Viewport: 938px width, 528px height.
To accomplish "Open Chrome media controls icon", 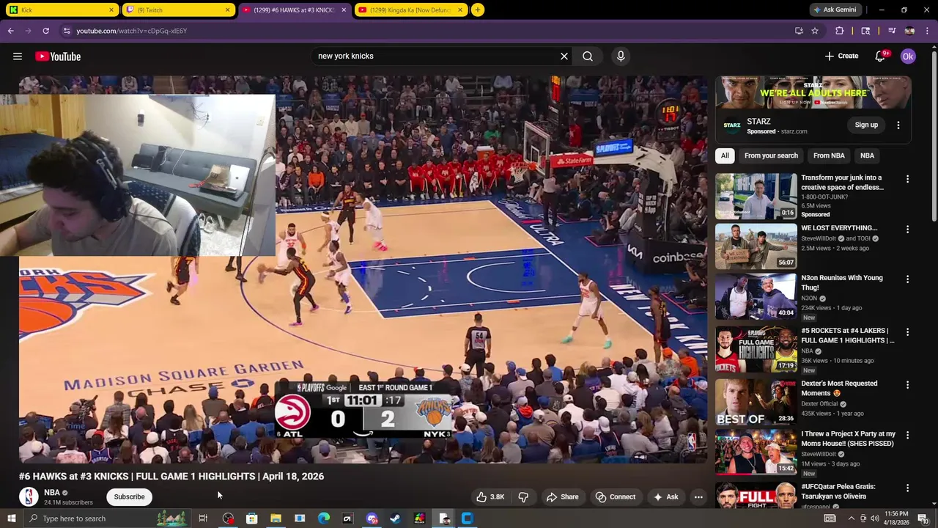I will pos(892,31).
